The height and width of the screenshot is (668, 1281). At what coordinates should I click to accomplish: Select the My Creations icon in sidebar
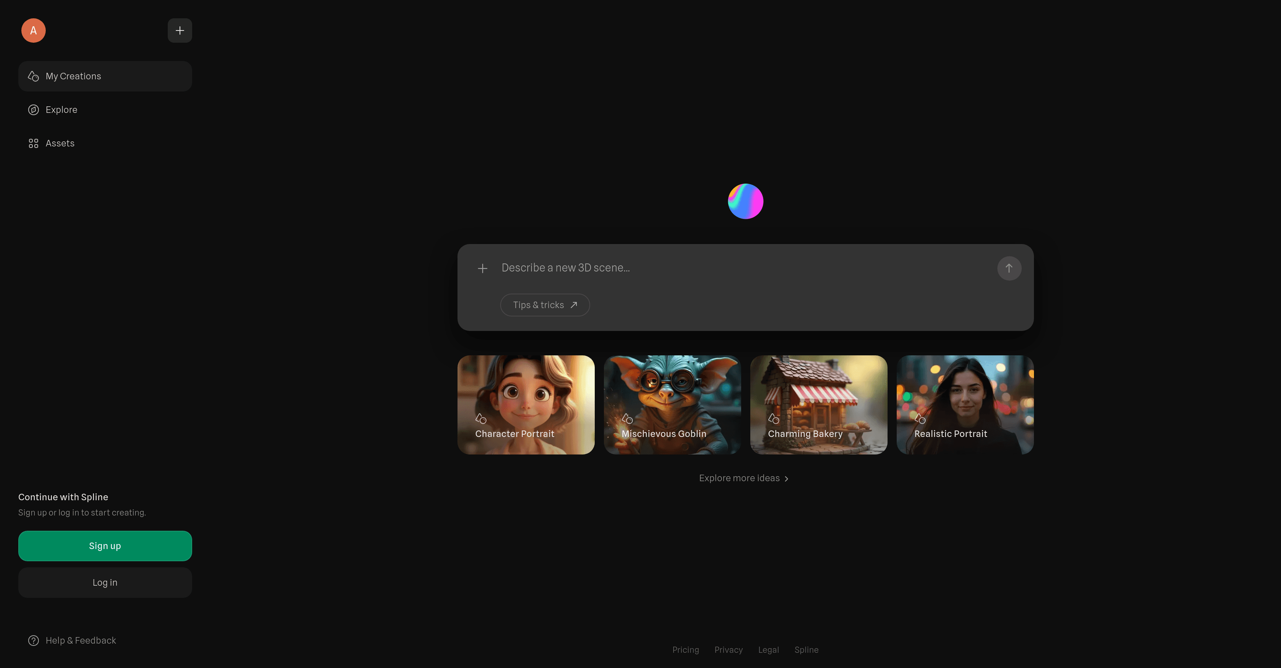coord(33,76)
